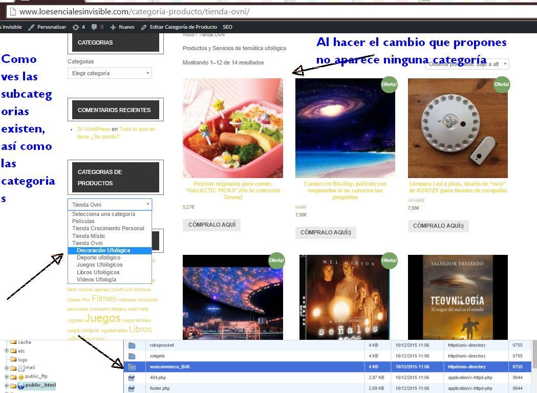Select the footer.php file name
Viewport: 537px width, 393px height.
coord(160,388)
